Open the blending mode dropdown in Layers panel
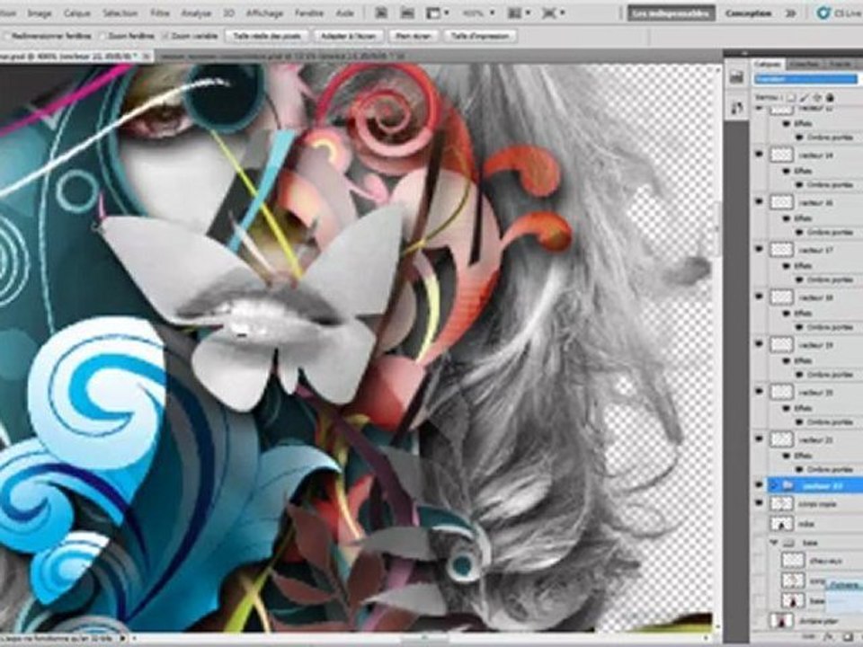Viewport: 863px width, 647px height. tap(805, 80)
